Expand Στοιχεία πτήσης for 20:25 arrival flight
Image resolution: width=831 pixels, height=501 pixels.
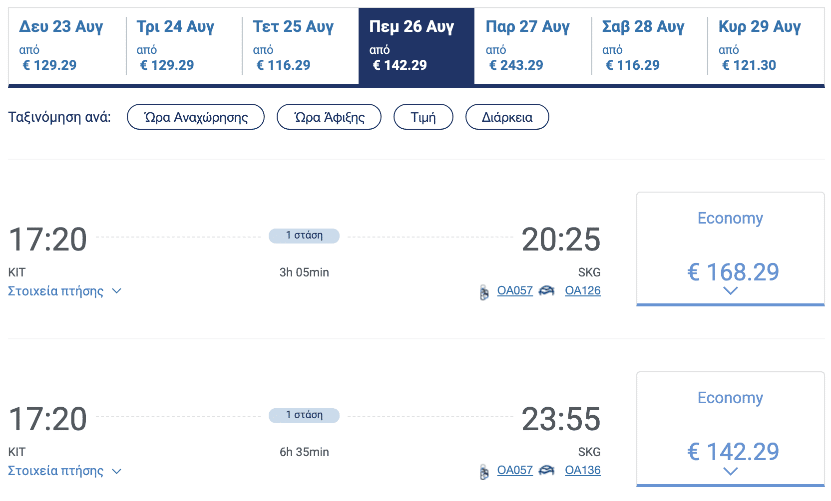coord(64,291)
